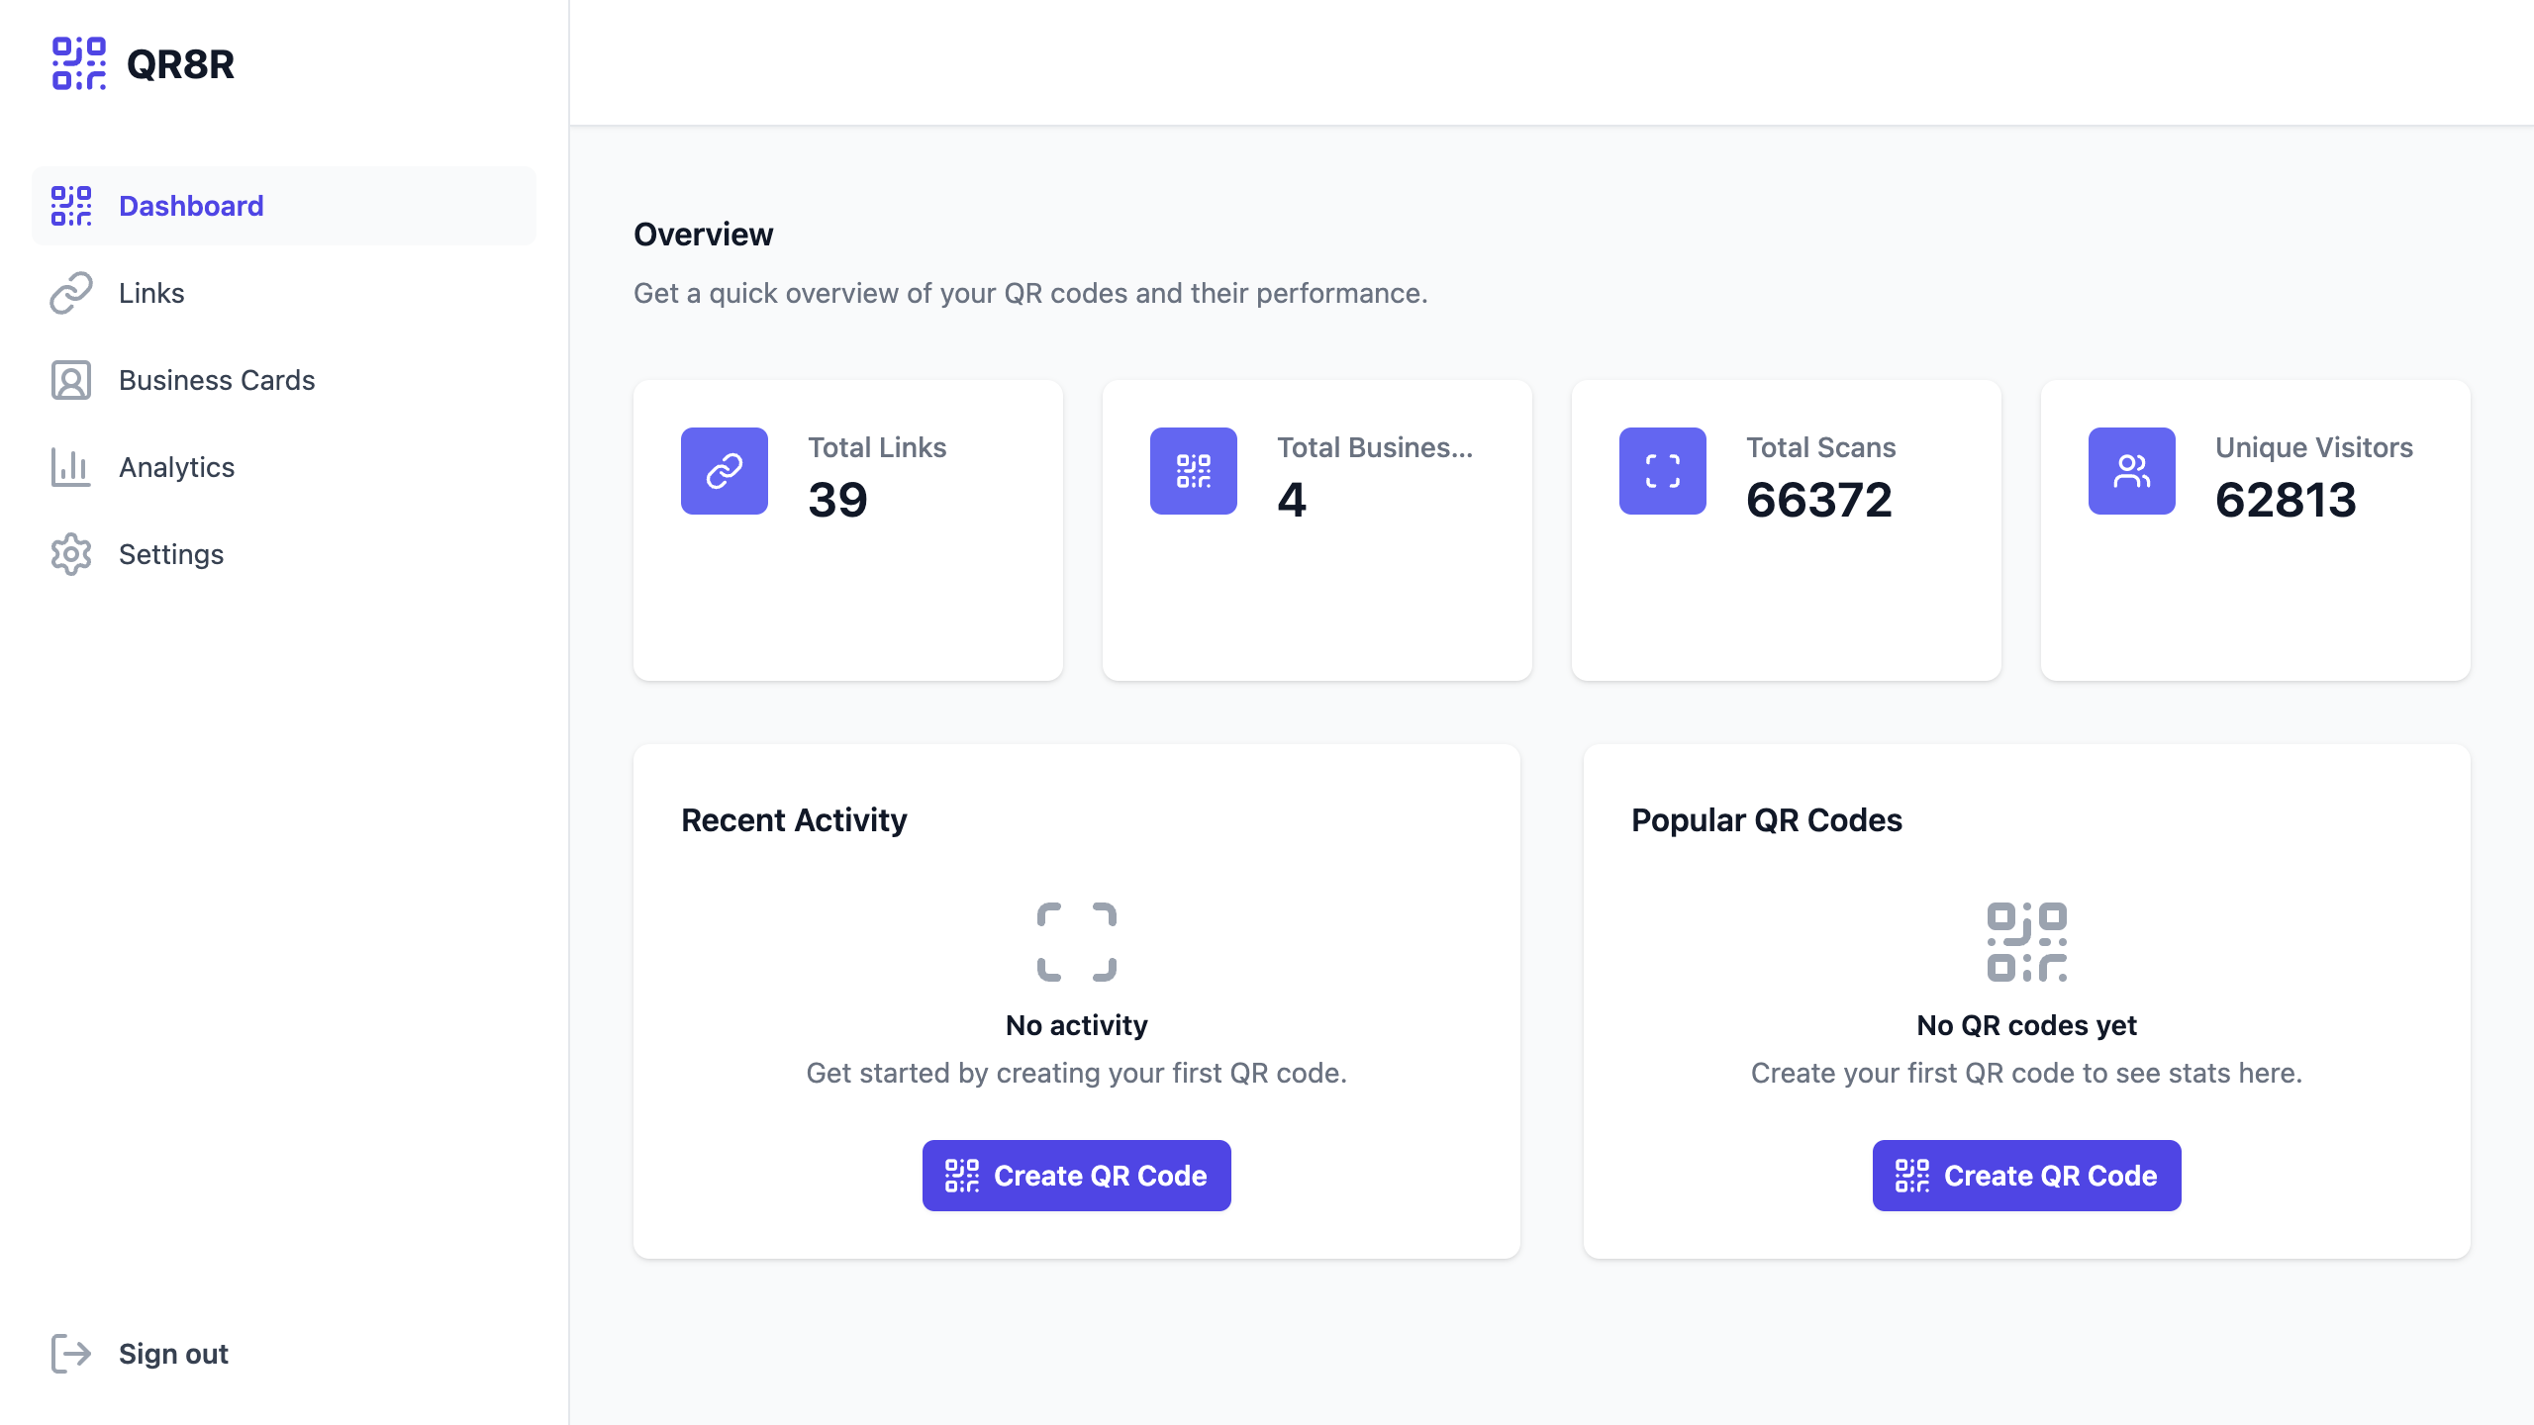Click the Total Links chain icon tile
Screen dimensions: 2534x1425
tap(725, 471)
